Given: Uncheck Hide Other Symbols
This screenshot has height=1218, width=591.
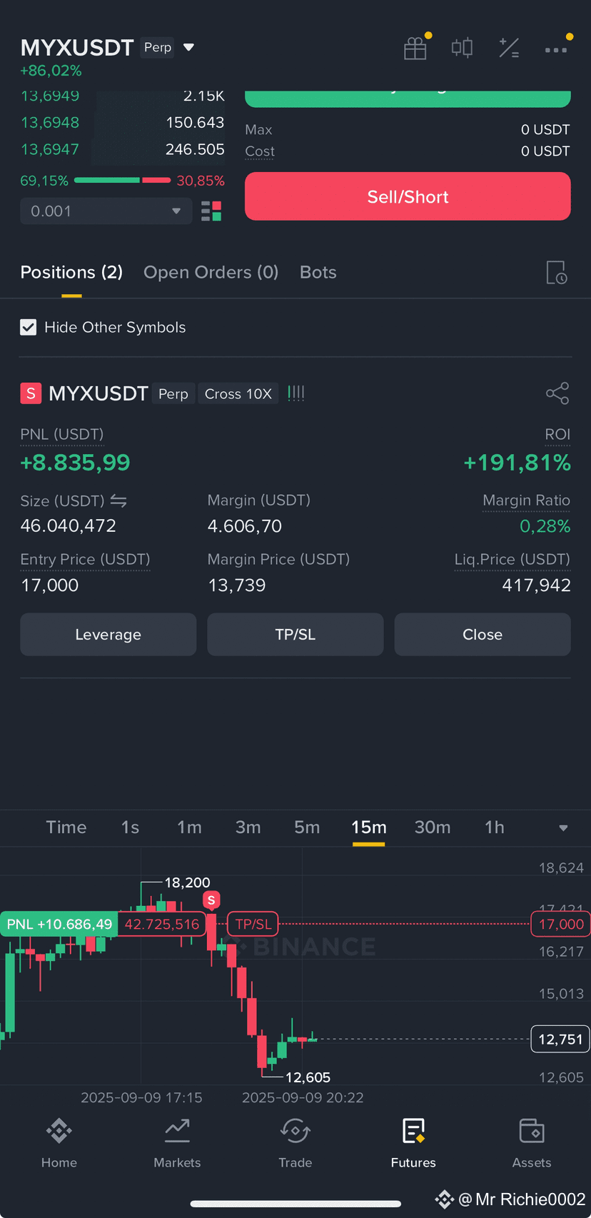Looking at the screenshot, I should click(x=29, y=327).
